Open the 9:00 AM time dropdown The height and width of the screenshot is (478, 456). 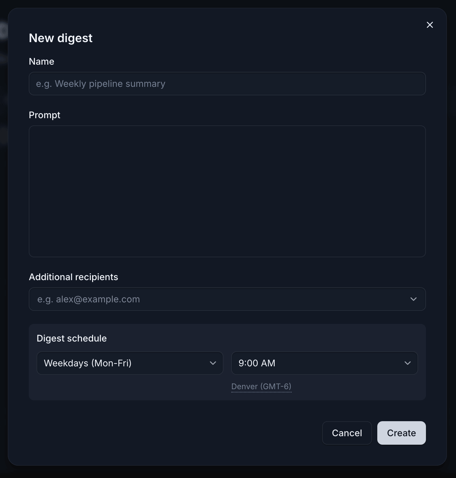tap(324, 363)
